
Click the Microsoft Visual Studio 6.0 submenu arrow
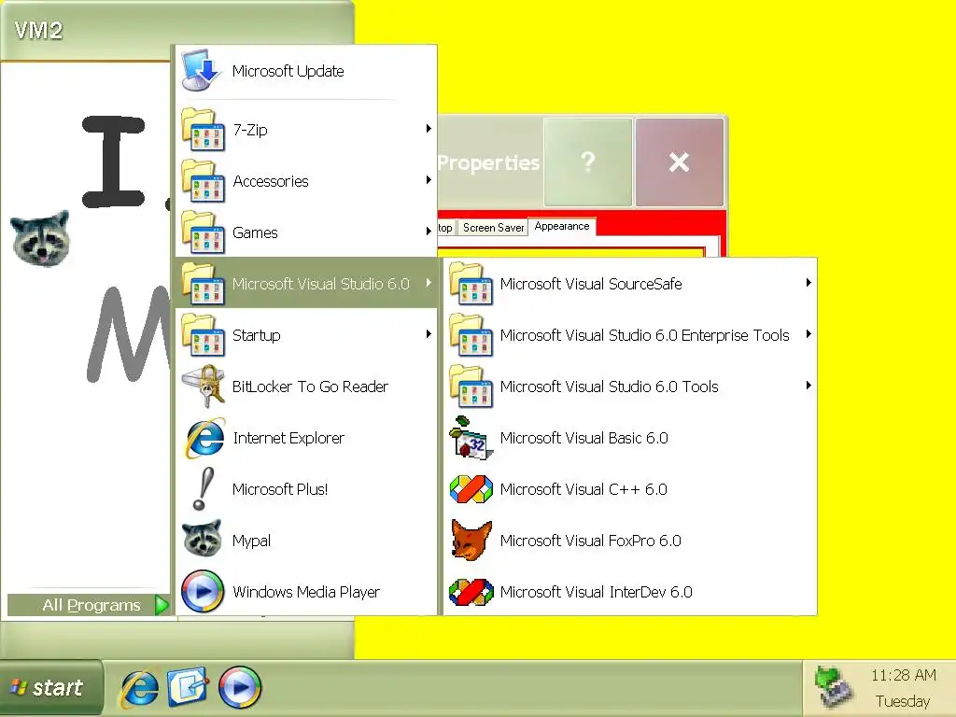(x=429, y=283)
